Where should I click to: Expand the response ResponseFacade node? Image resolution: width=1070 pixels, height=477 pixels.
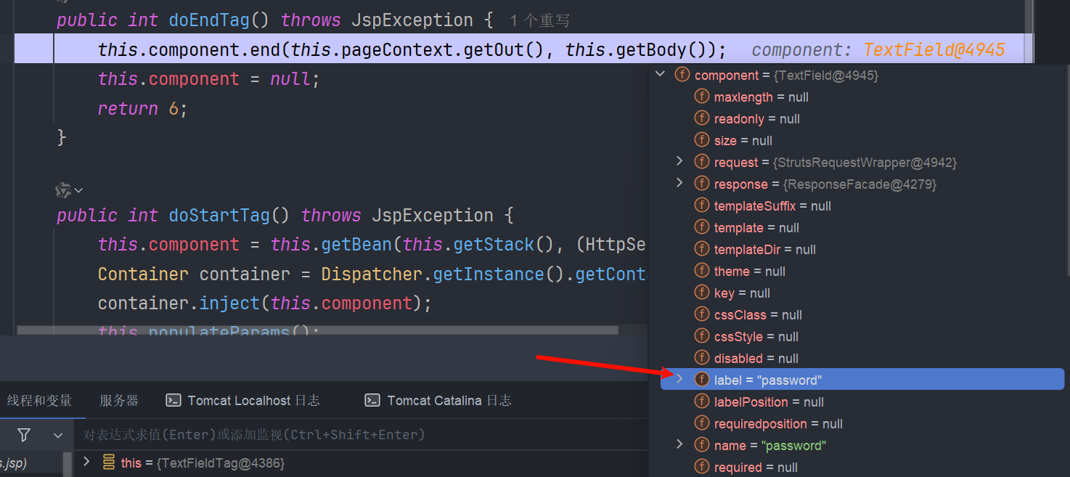tap(679, 184)
